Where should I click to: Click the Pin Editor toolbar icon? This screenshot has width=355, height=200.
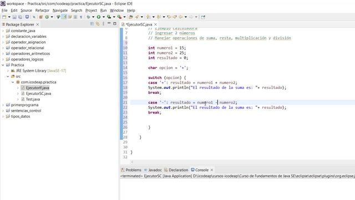pyautogui.click(x=203, y=17)
